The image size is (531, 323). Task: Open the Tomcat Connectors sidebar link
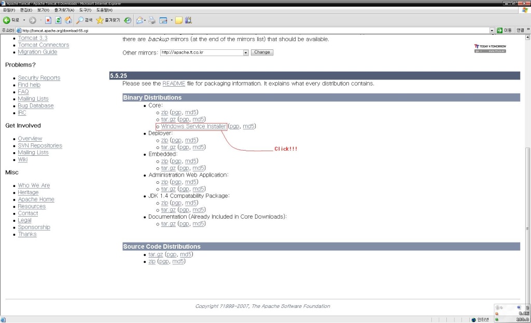tap(44, 45)
